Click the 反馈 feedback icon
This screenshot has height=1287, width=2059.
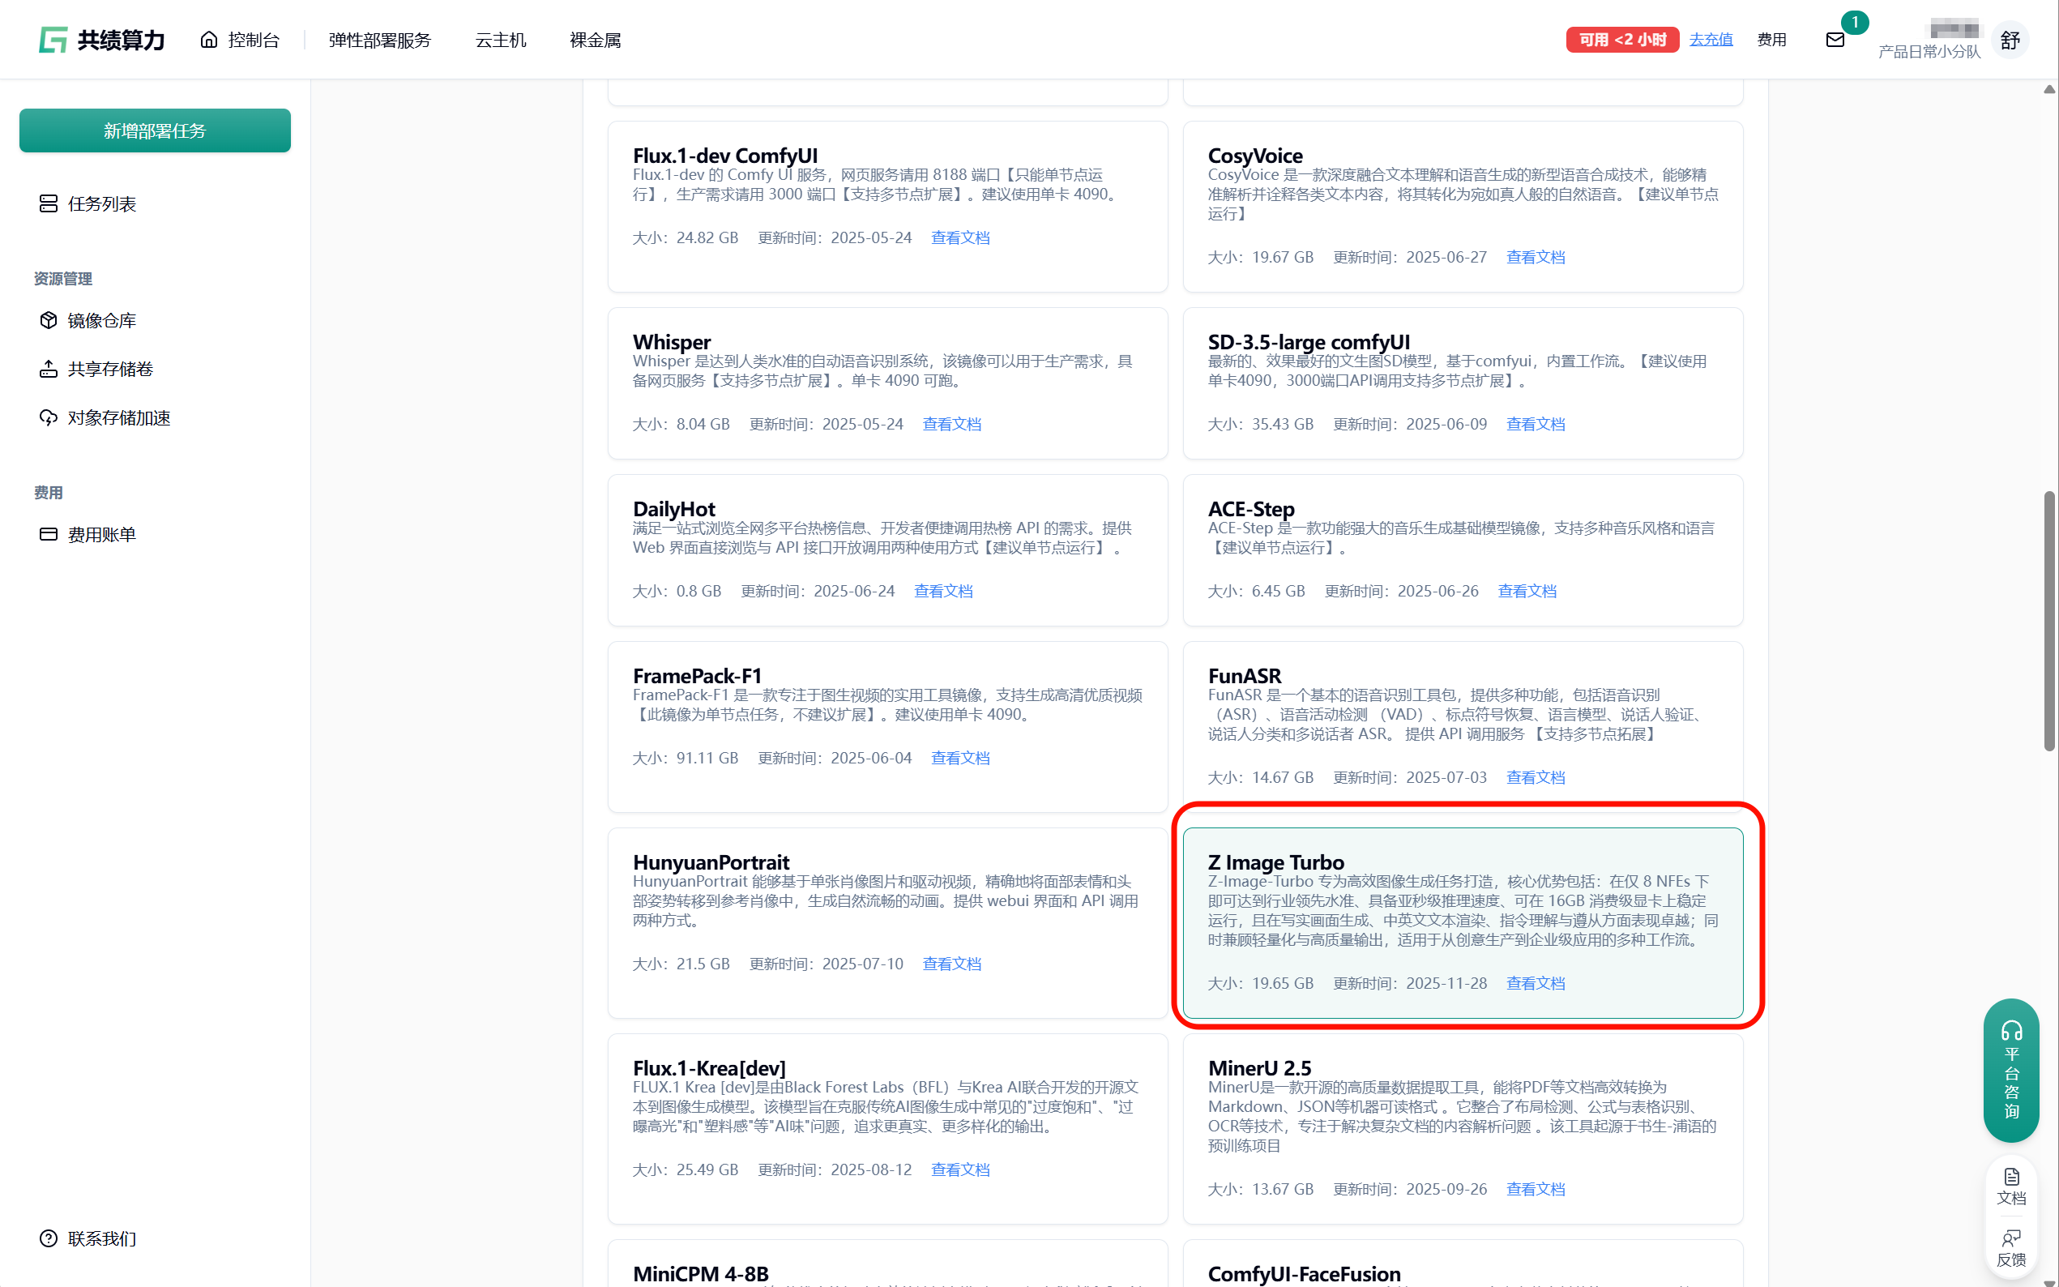(x=2010, y=1238)
